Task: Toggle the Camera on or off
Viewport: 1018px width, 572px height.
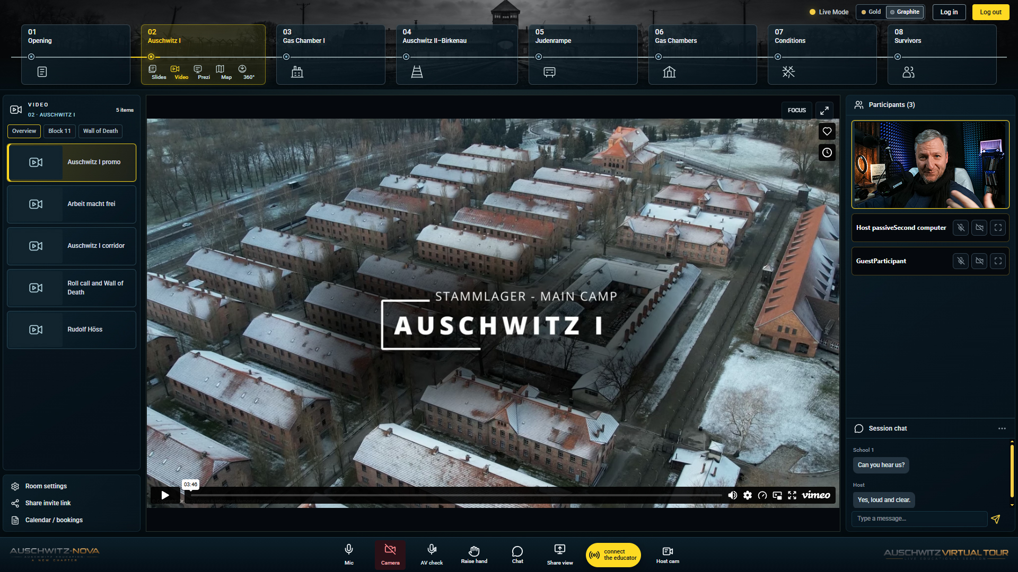Action: [390, 555]
